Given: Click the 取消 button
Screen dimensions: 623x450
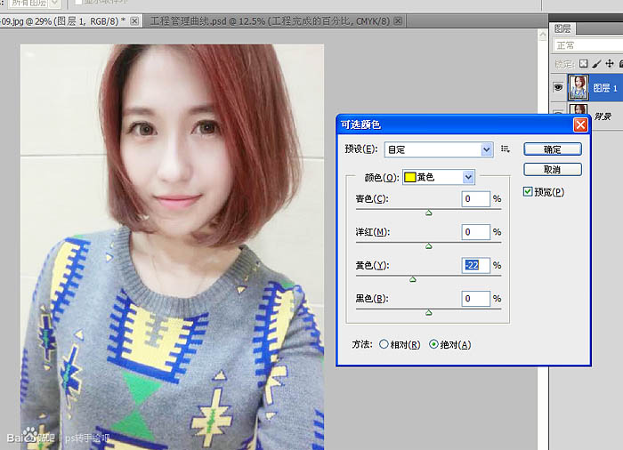Looking at the screenshot, I should pos(552,169).
